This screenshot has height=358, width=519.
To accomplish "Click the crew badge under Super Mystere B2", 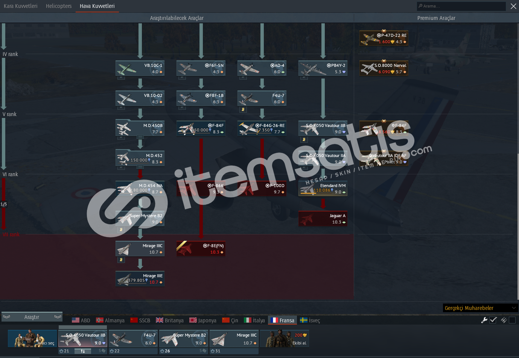I will pyautogui.click(x=121, y=230).
